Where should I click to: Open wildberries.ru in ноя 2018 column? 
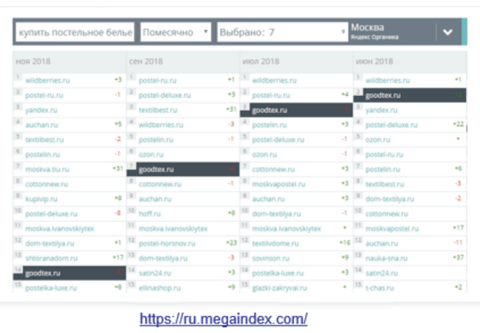(x=47, y=80)
